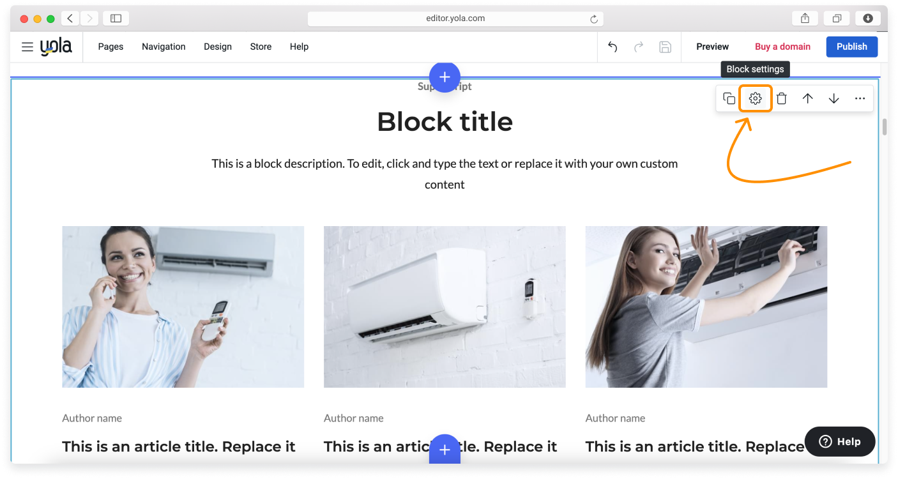The height and width of the screenshot is (479, 898).
Task: Delete the block using trash icon
Action: pyautogui.click(x=782, y=98)
